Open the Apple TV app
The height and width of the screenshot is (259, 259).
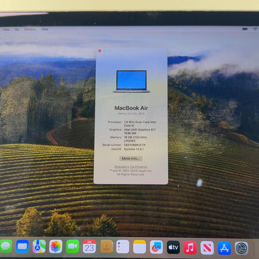tap(173, 247)
